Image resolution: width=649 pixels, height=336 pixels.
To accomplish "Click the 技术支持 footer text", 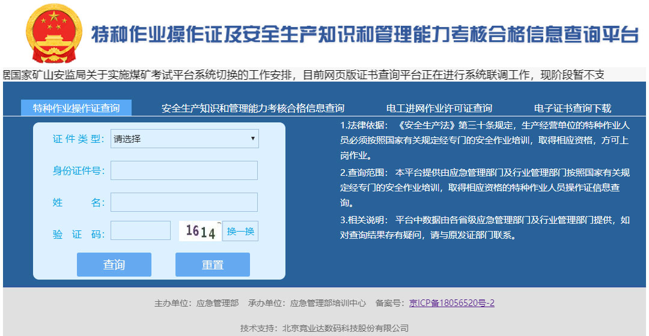I will coord(324,328).
